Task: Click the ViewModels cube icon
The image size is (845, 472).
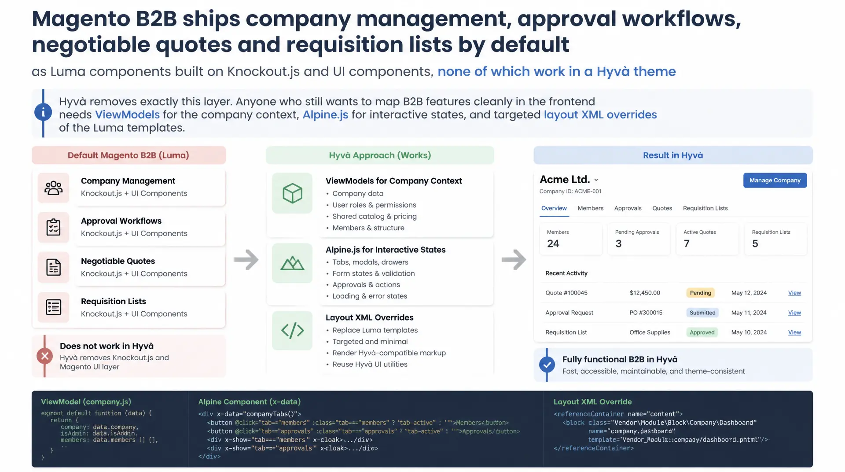Action: pos(292,193)
